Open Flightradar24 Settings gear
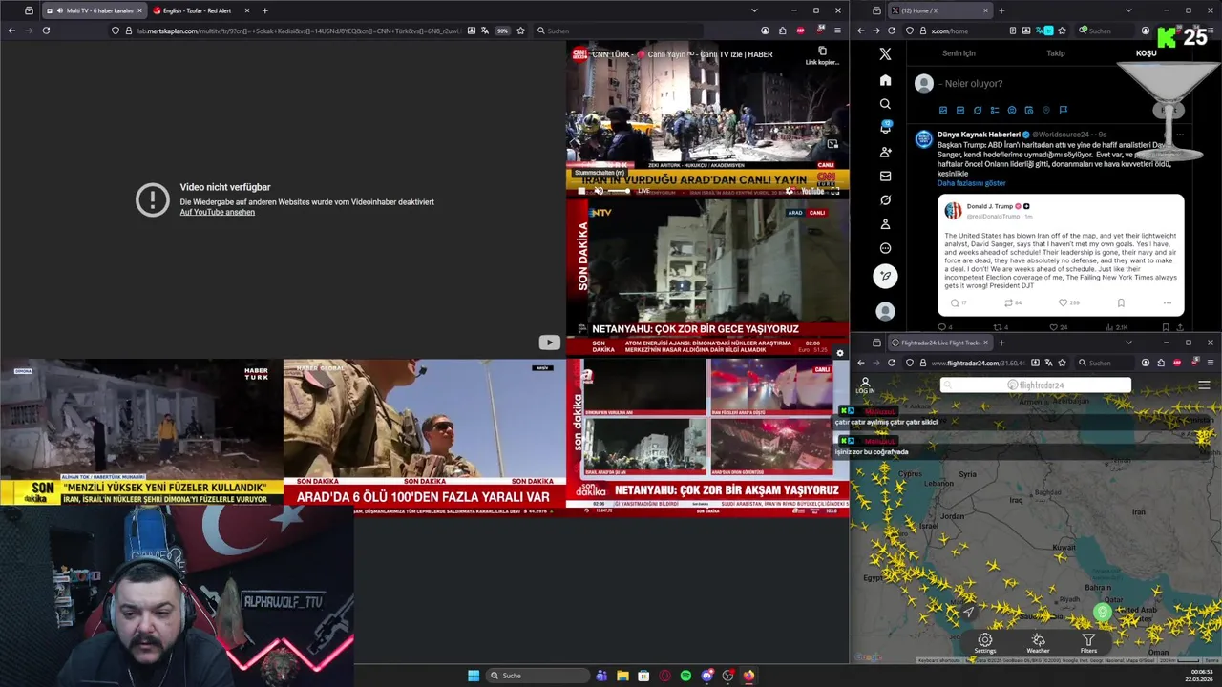Viewport: 1222px width, 687px height. 985,644
